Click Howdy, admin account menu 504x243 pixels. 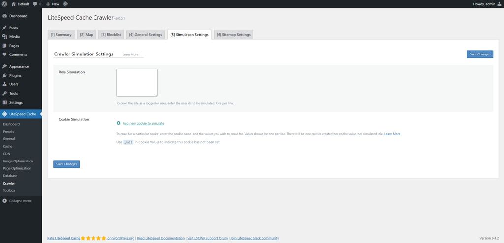pos(487,4)
